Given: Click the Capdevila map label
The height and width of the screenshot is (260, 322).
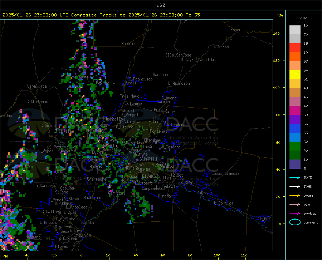Looking at the screenshot, I should pyautogui.click(x=106, y=83).
